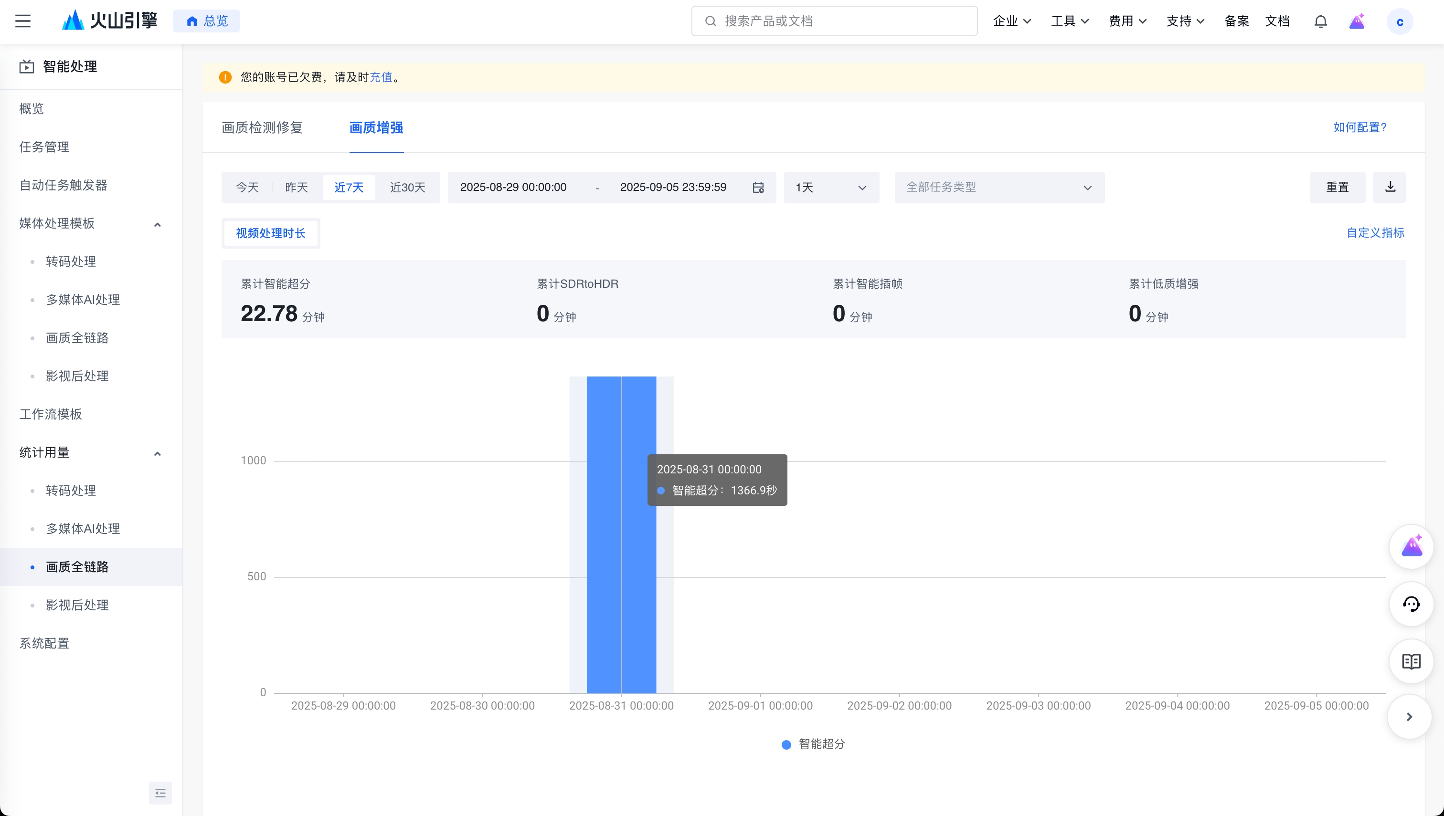Image resolution: width=1444 pixels, height=816 pixels.
Task: Click the download data icon
Action: click(1390, 187)
